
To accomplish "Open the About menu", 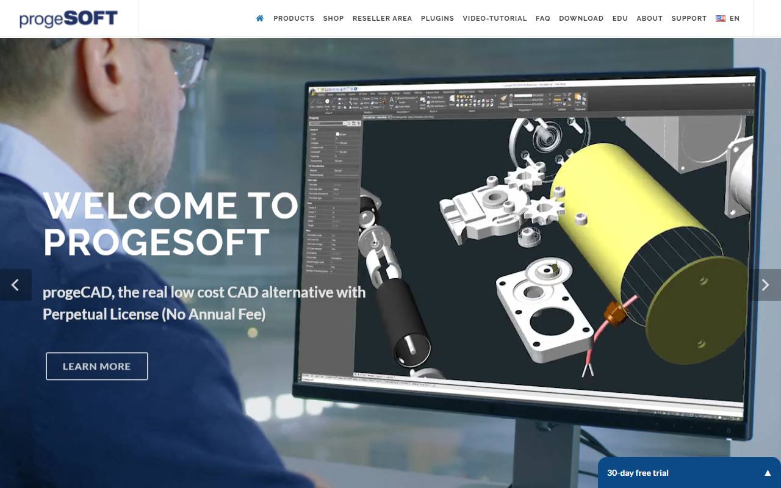I will coord(650,18).
